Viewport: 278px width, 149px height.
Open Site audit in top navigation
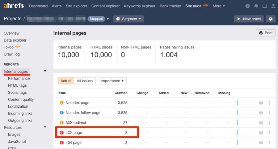193,6
